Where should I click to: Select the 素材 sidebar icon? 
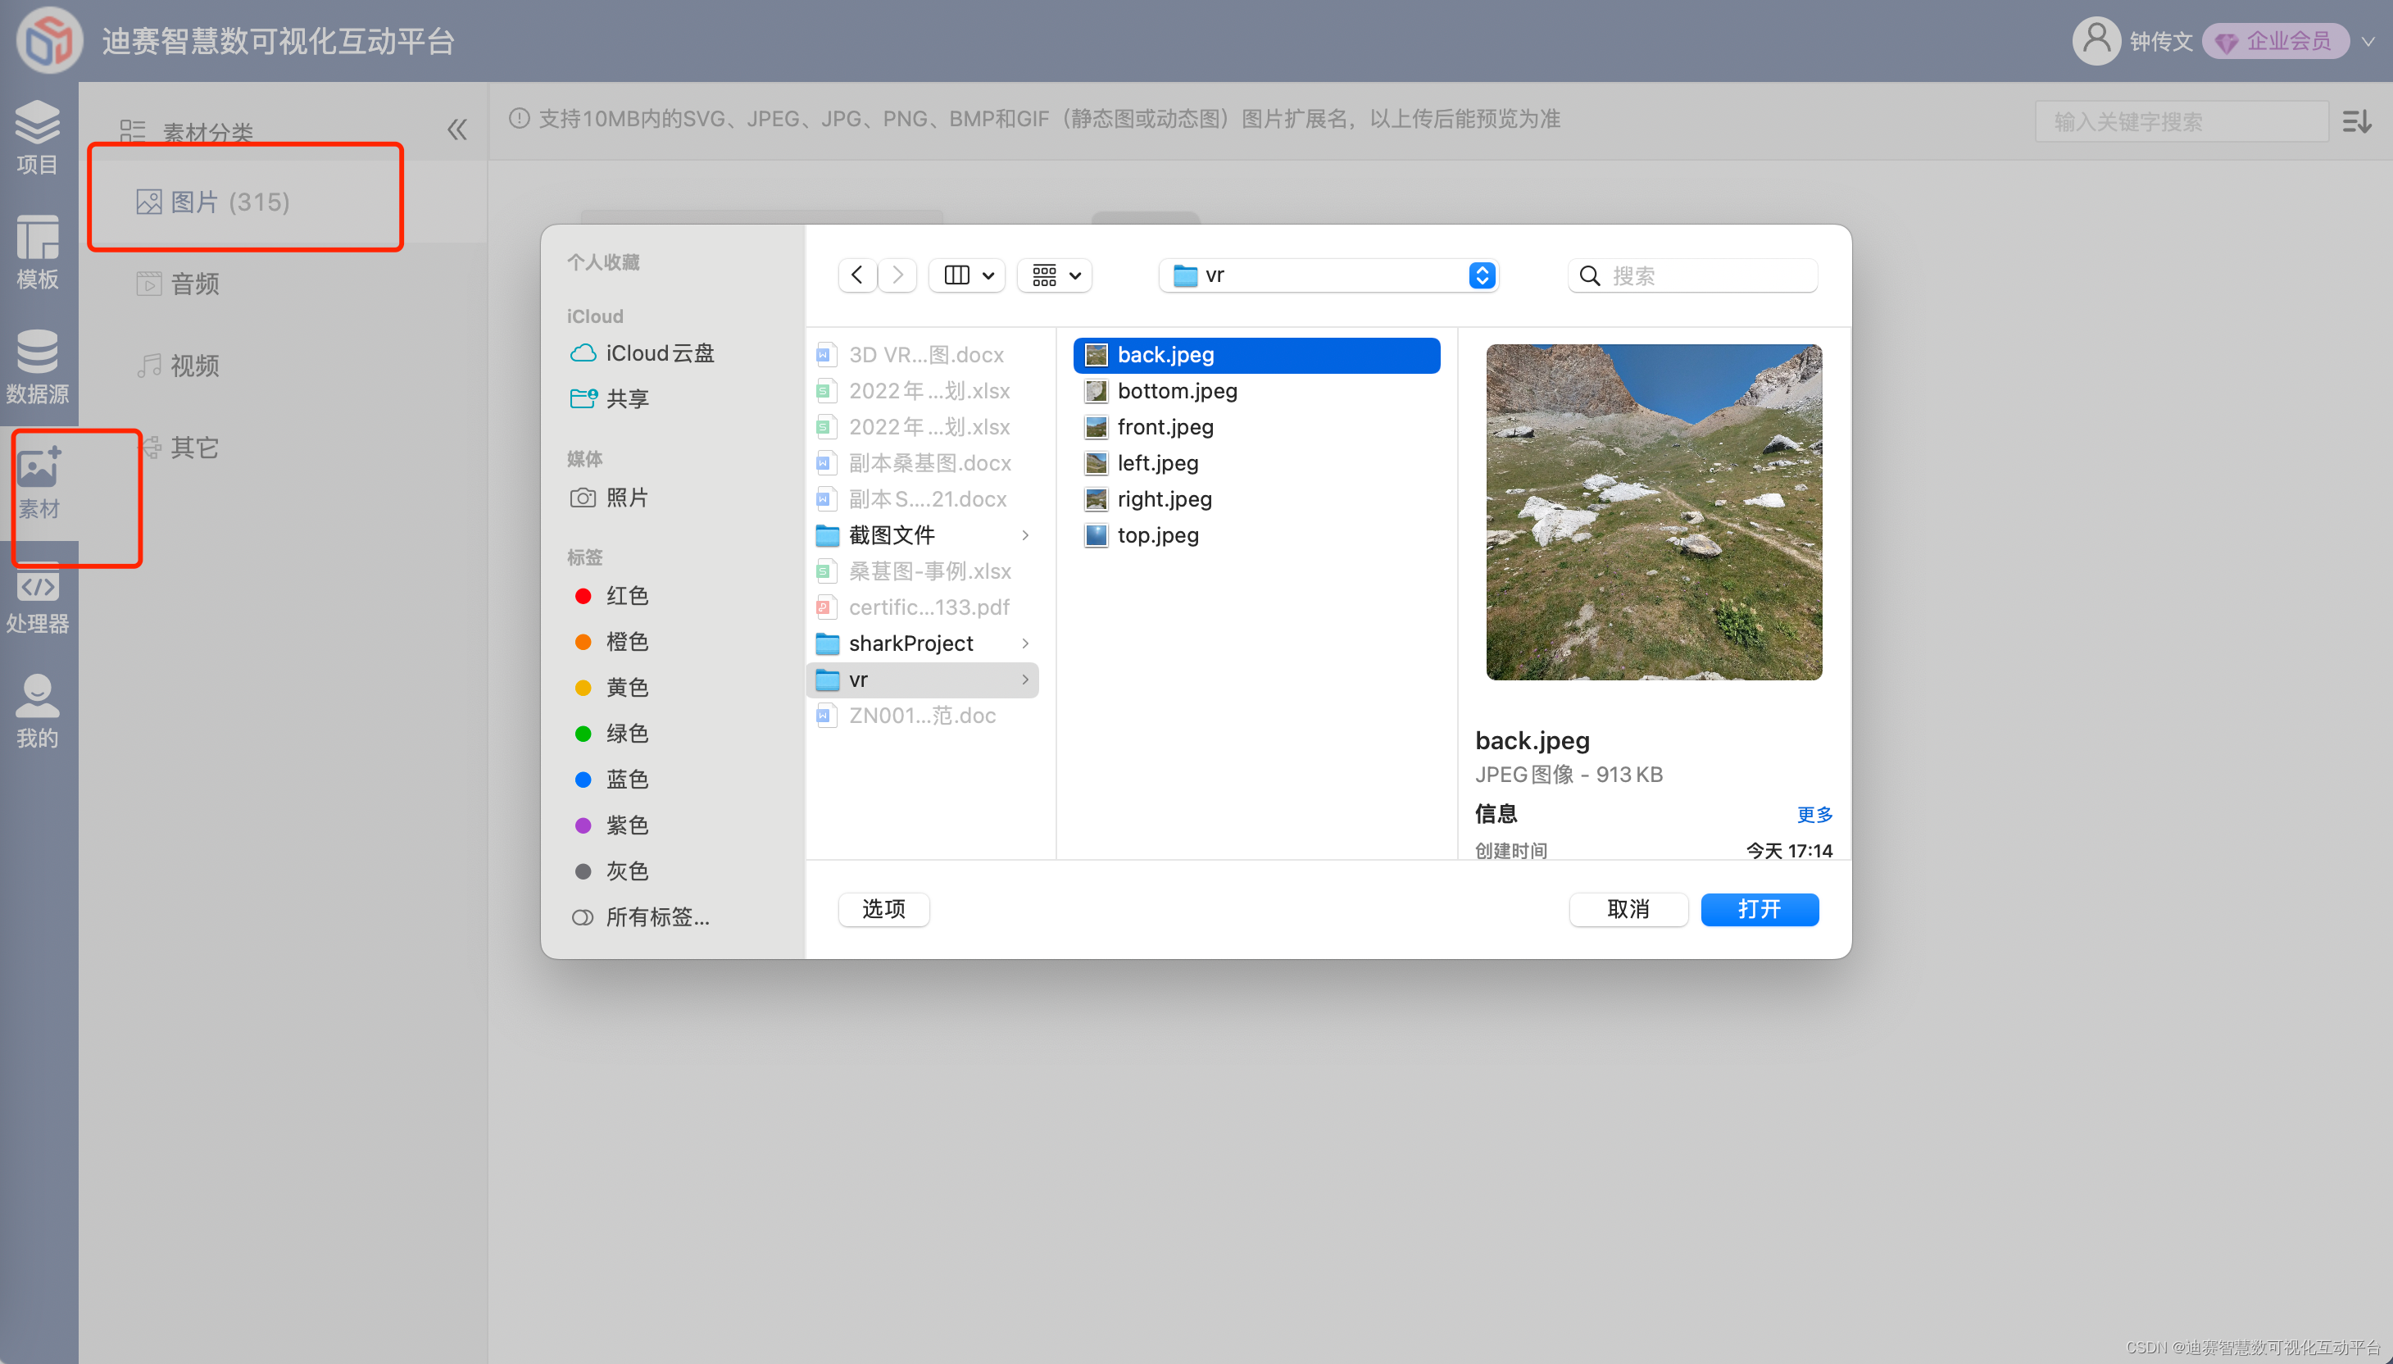tap(39, 481)
